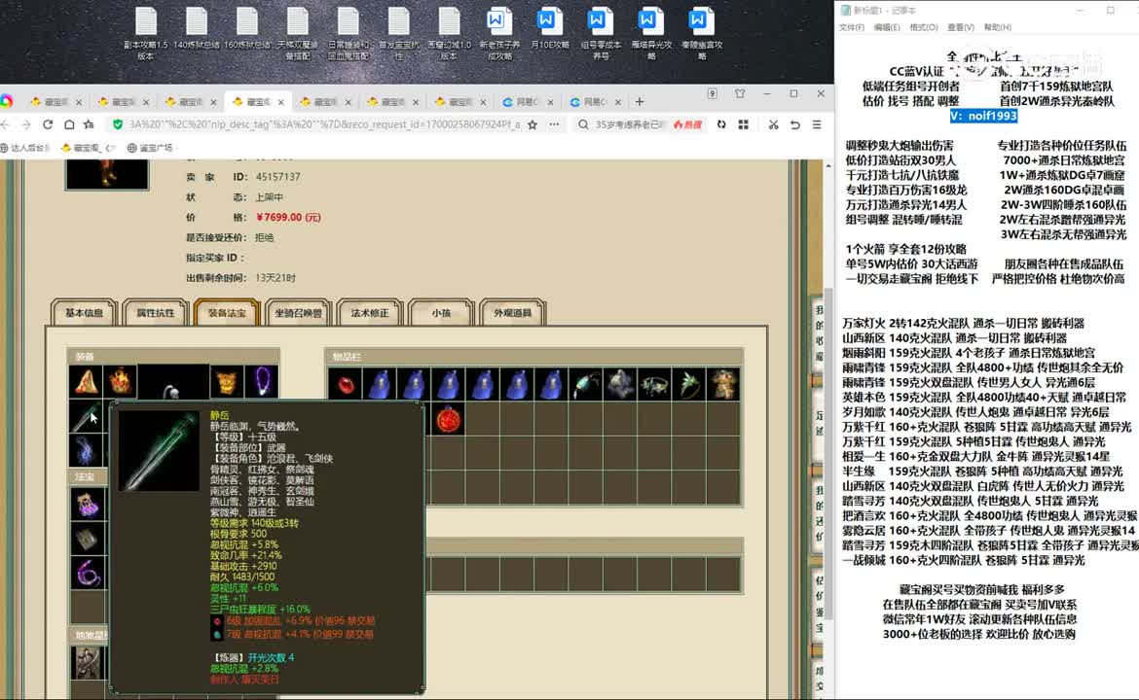Click the highlighted V: noif1993 text in Notepad

coord(983,116)
